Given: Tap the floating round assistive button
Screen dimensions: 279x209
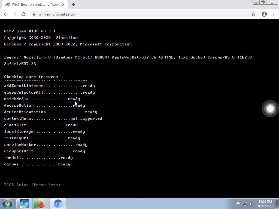Looking at the screenshot, I should (270, 109).
